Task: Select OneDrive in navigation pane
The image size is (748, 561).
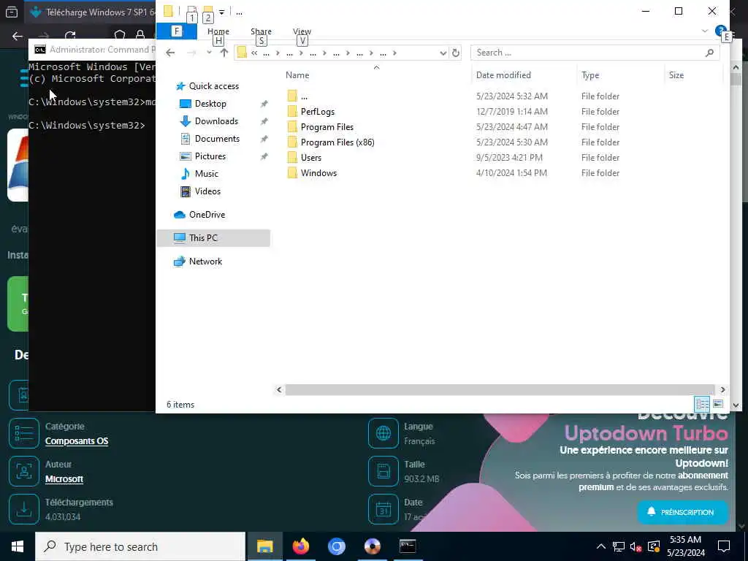Action: tap(207, 215)
